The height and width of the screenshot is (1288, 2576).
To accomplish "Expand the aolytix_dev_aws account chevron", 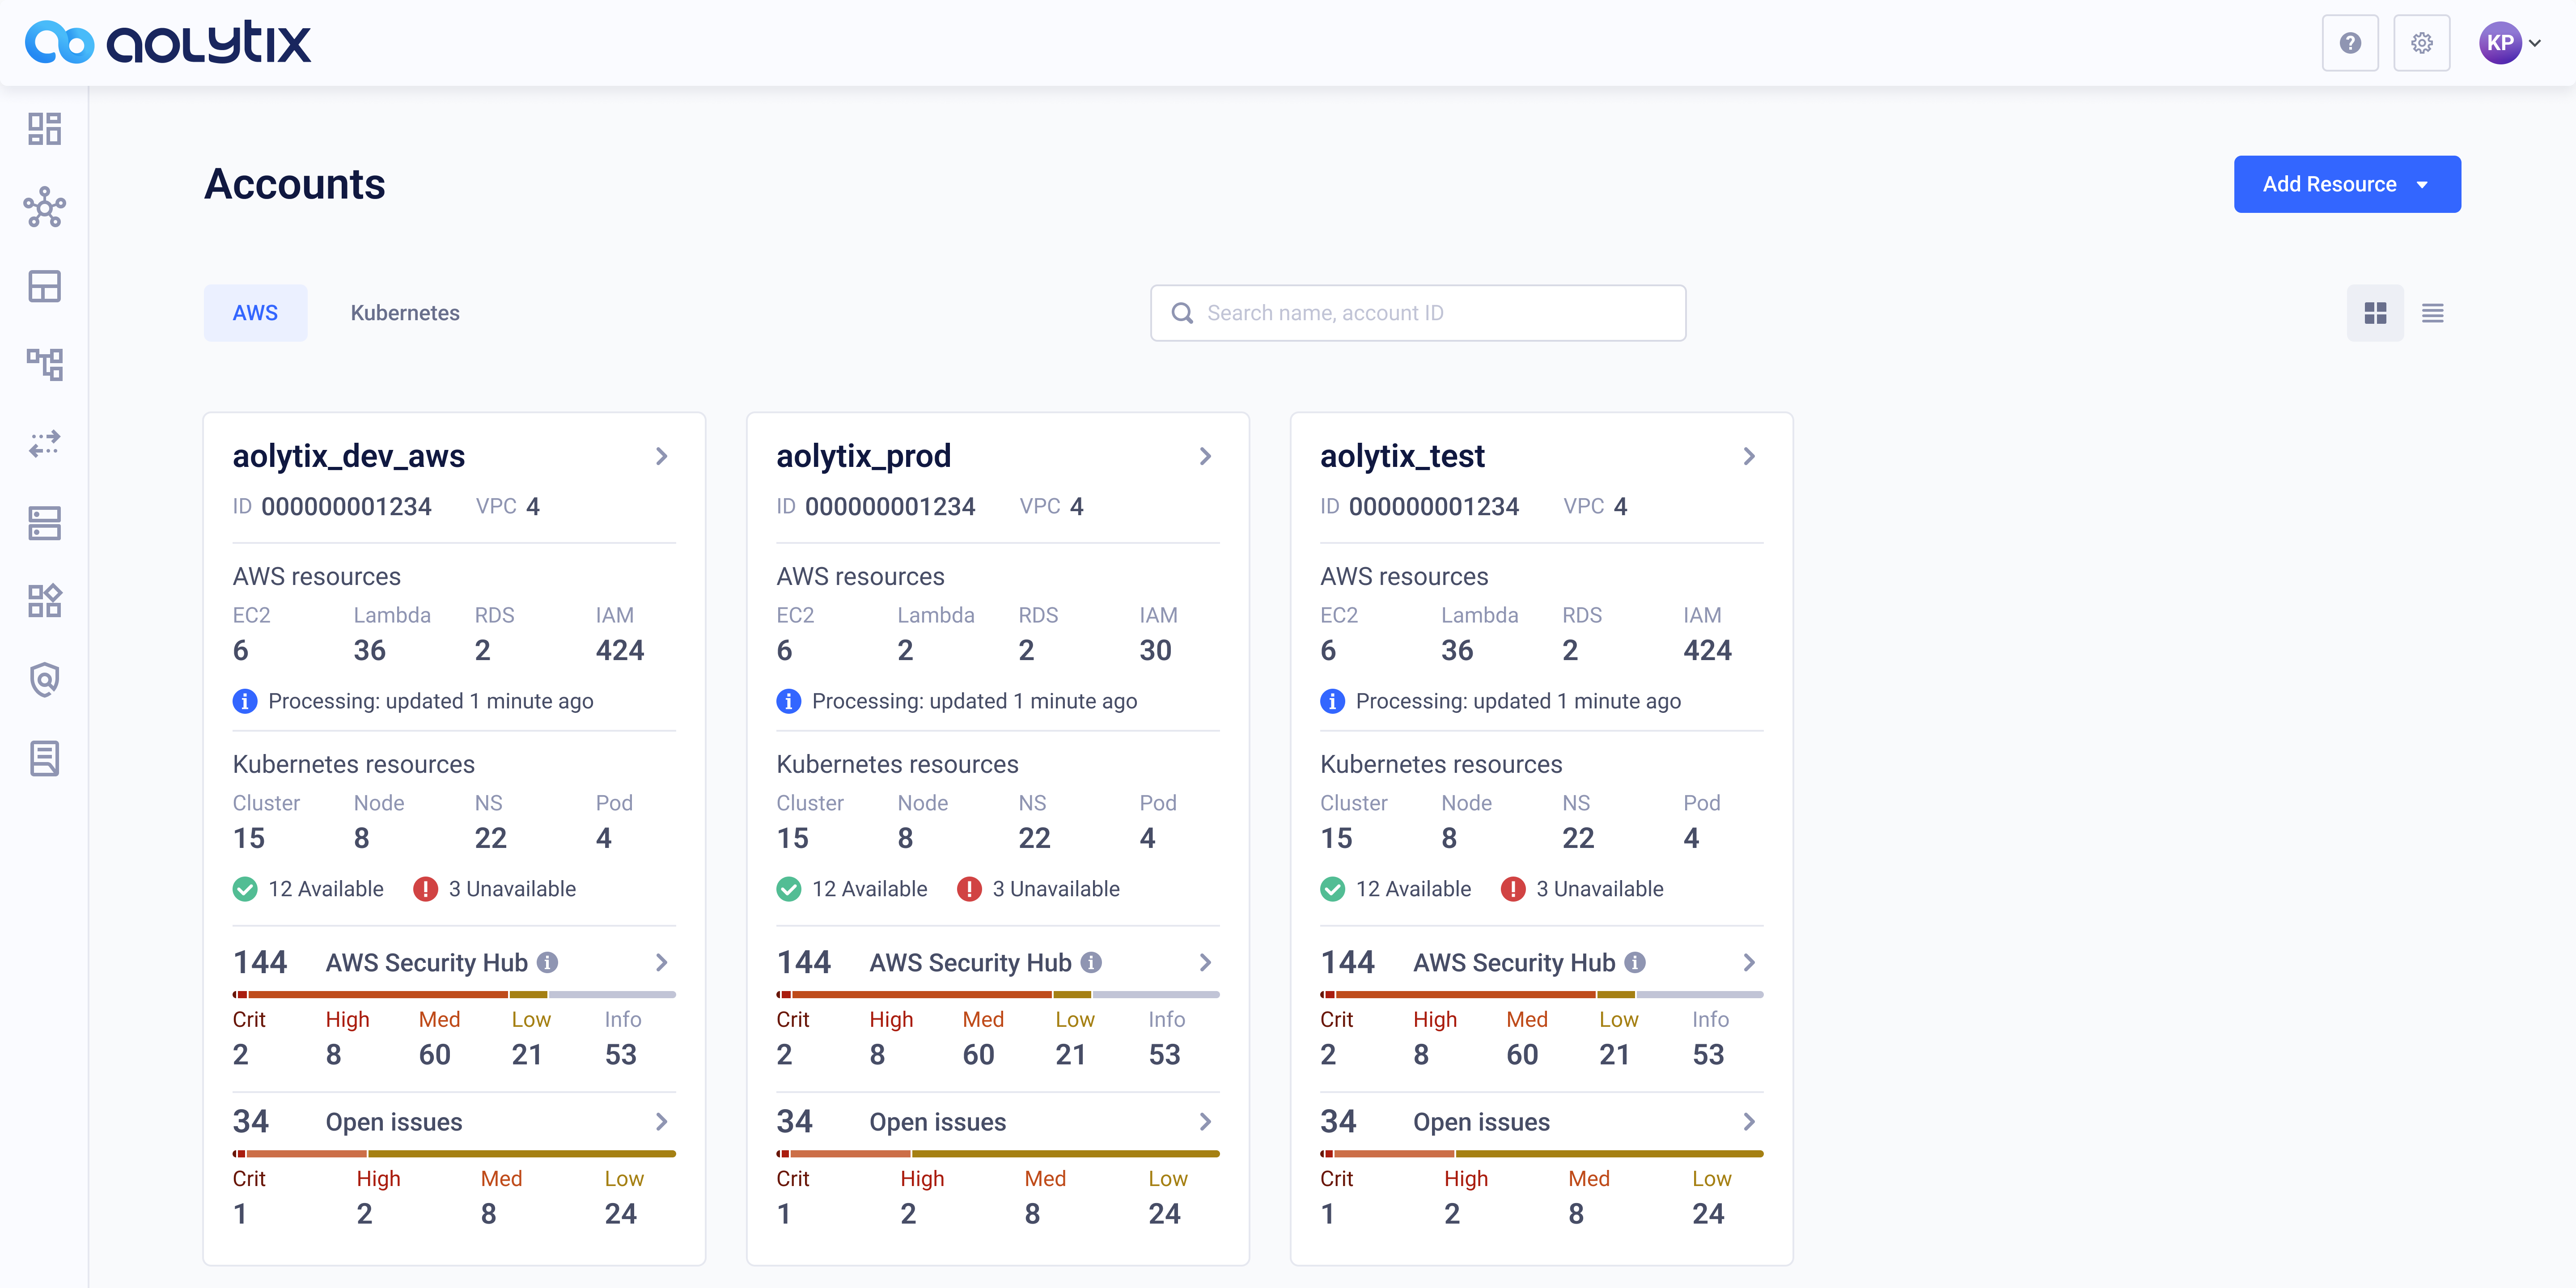I will pyautogui.click(x=661, y=456).
